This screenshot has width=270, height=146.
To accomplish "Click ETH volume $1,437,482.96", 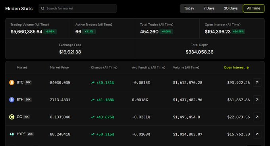I will (x=187, y=100).
